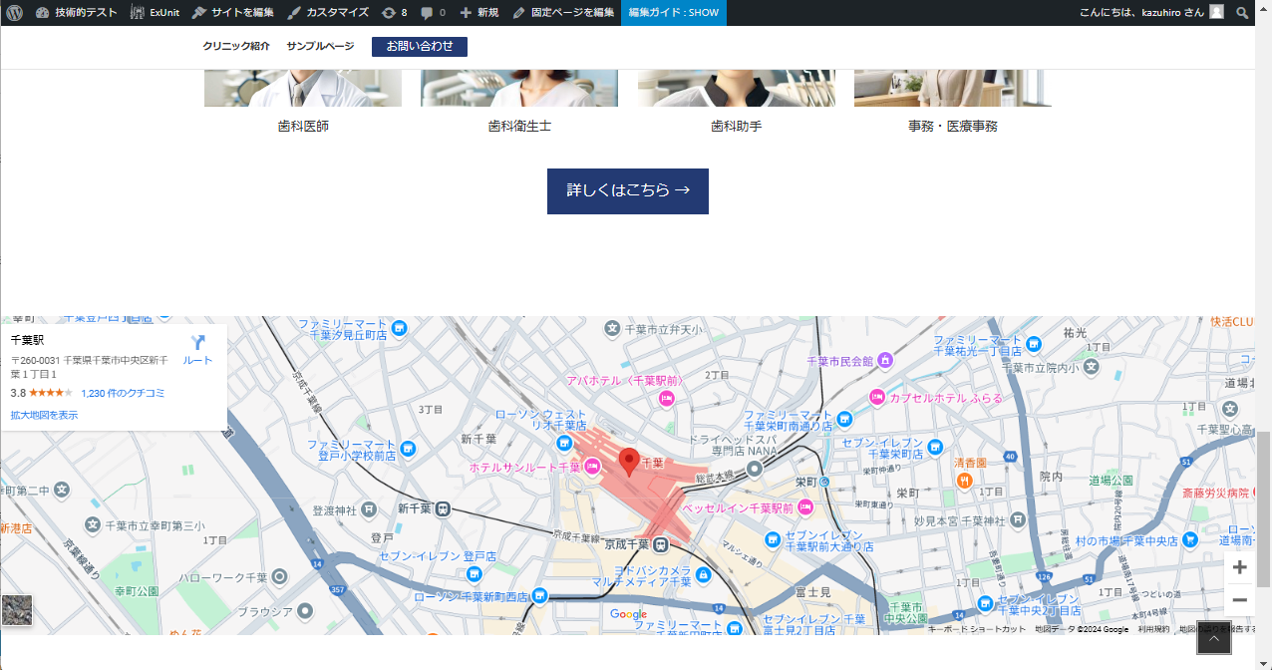The height and width of the screenshot is (670, 1272).
Task: Toggle the 編集ガイド : SHOW button
Action: click(673, 13)
